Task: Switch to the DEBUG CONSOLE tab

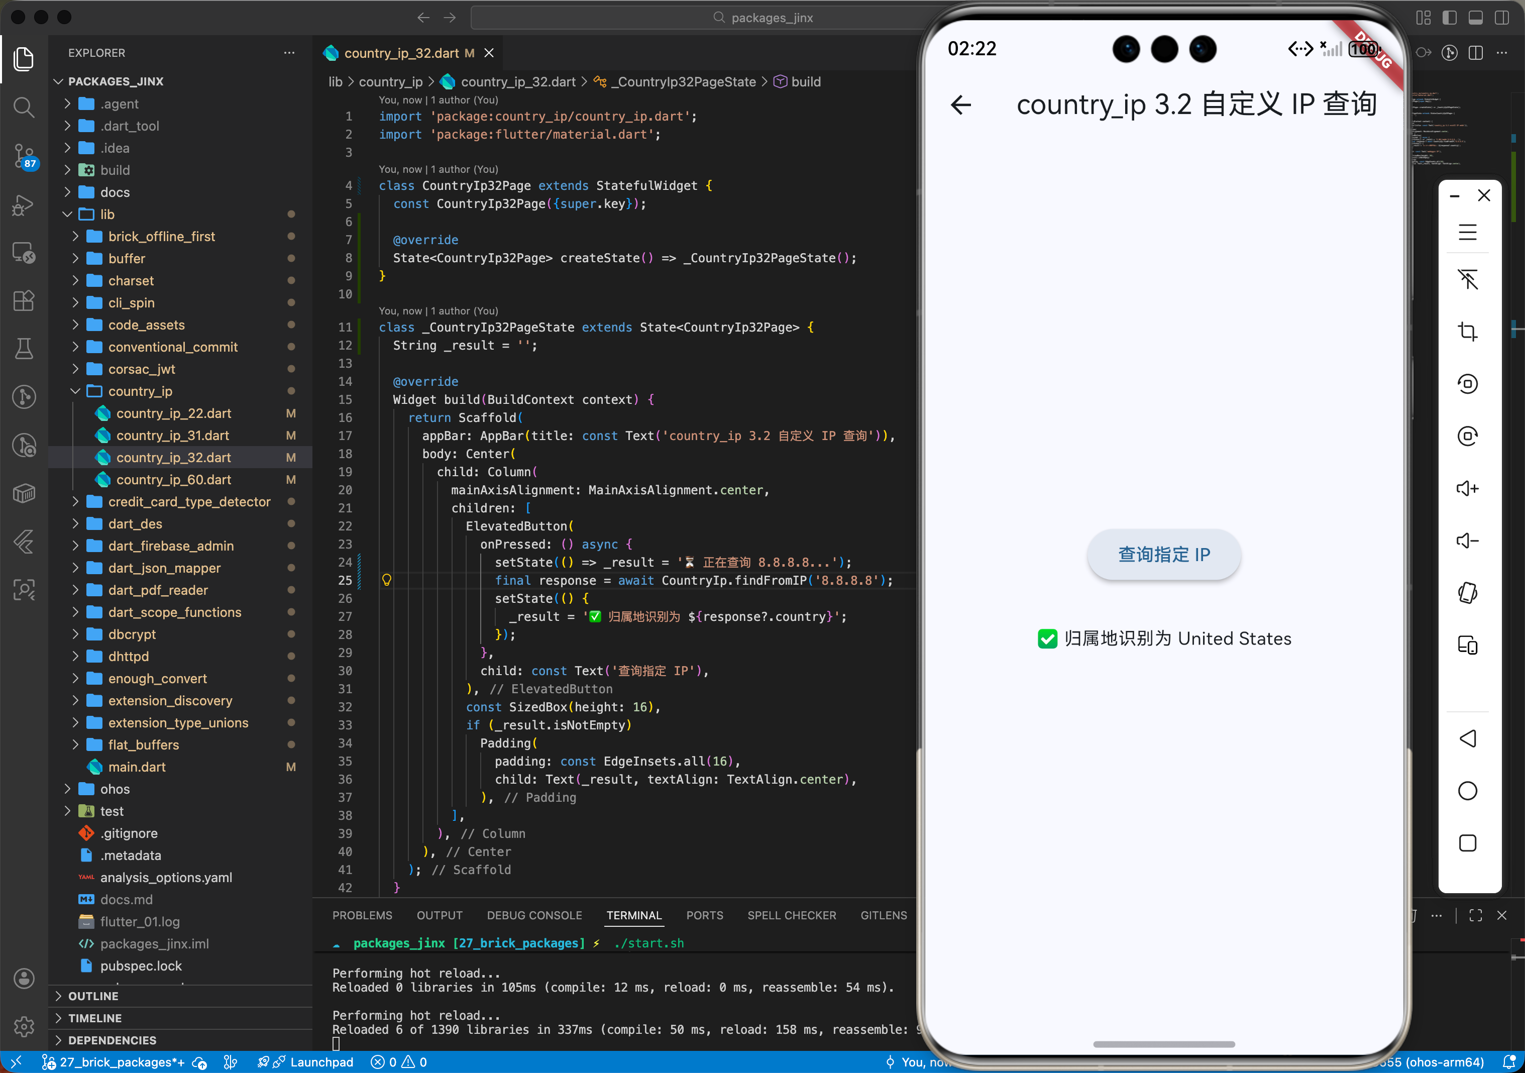Action: click(x=534, y=916)
